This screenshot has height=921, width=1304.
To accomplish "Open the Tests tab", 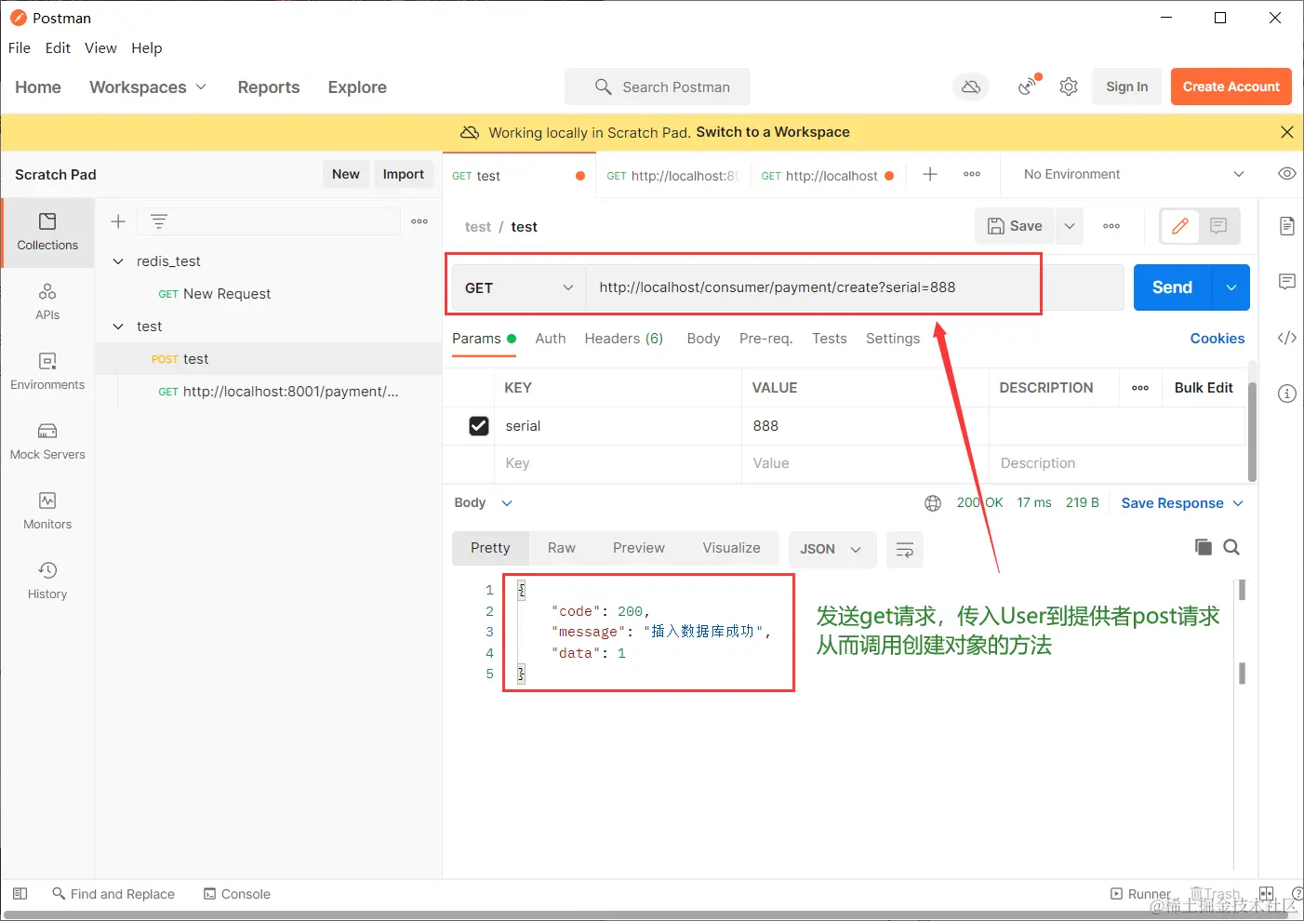I will click(x=830, y=339).
